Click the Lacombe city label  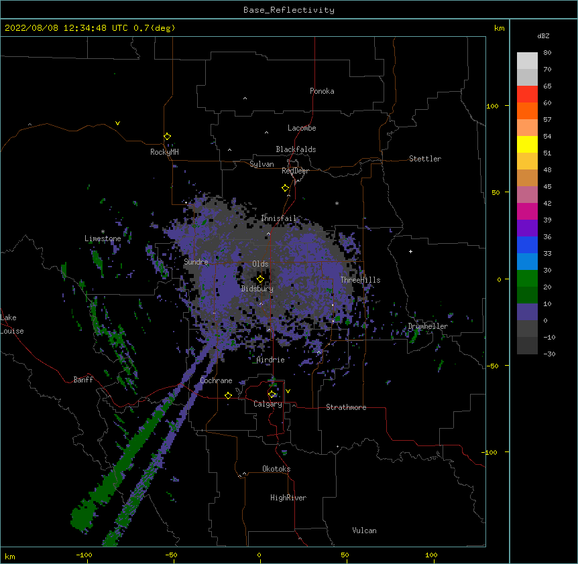pos(302,128)
